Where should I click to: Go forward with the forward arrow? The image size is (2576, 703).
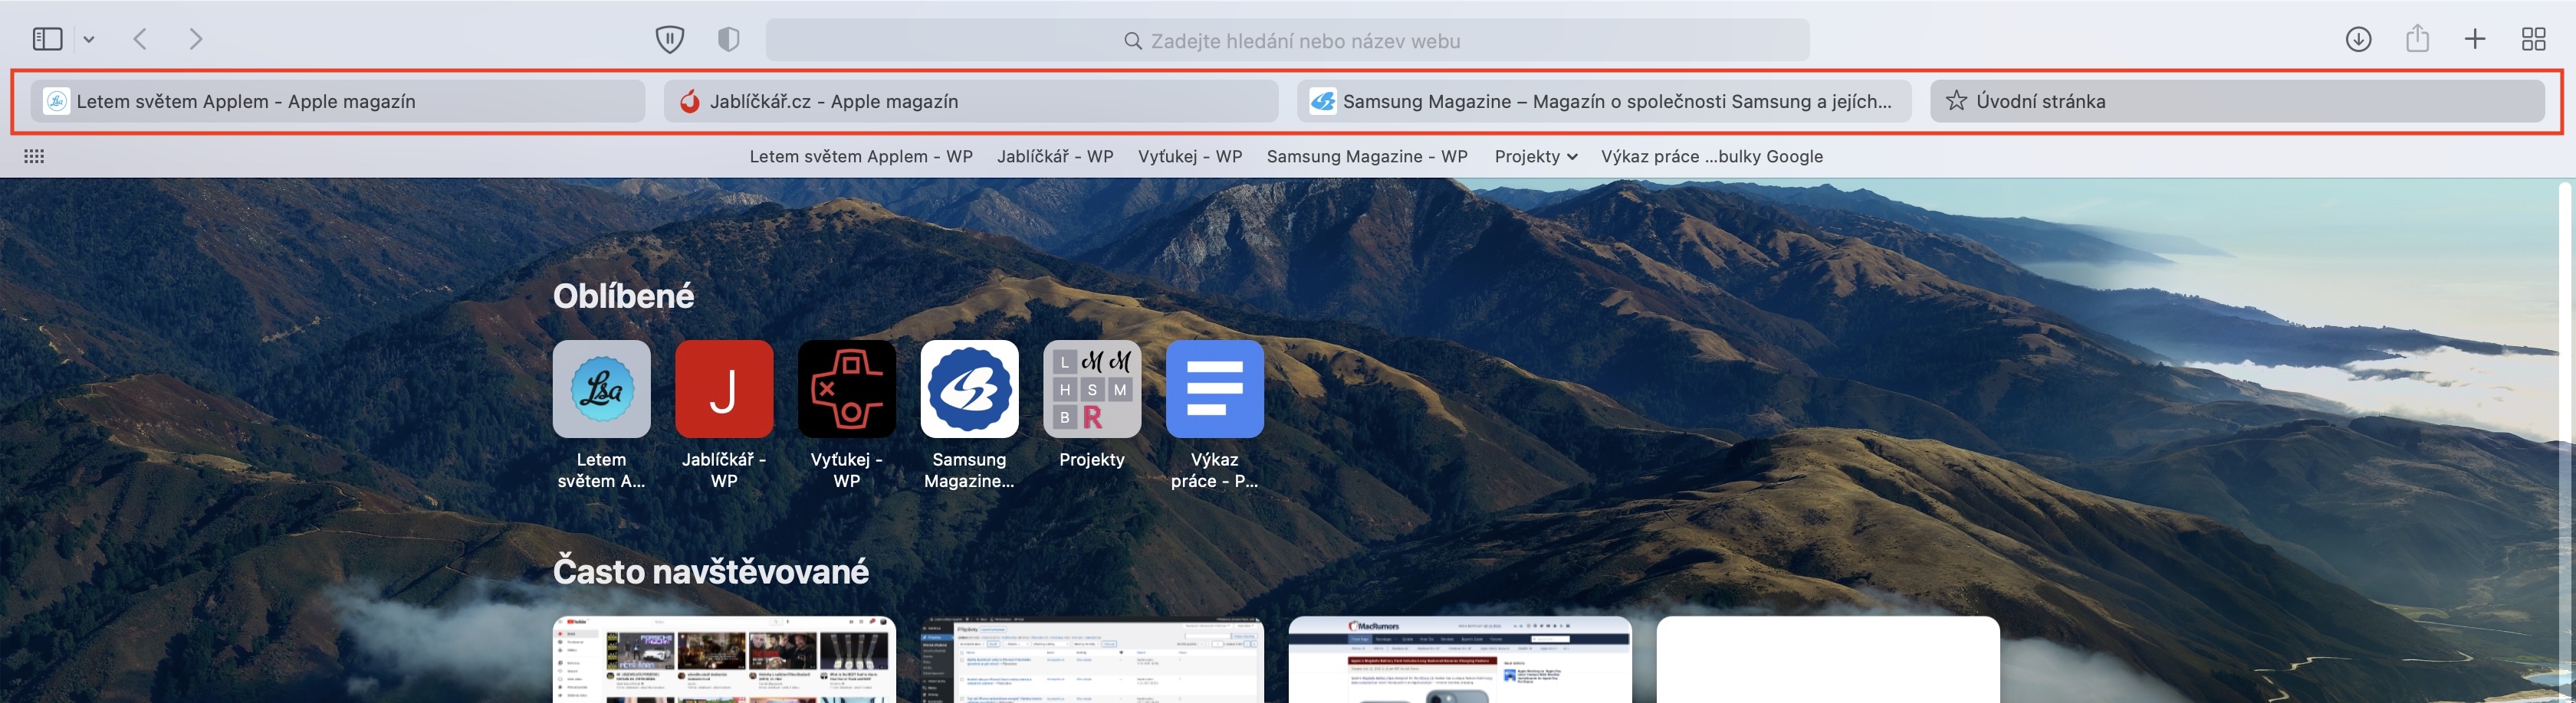pos(196,39)
